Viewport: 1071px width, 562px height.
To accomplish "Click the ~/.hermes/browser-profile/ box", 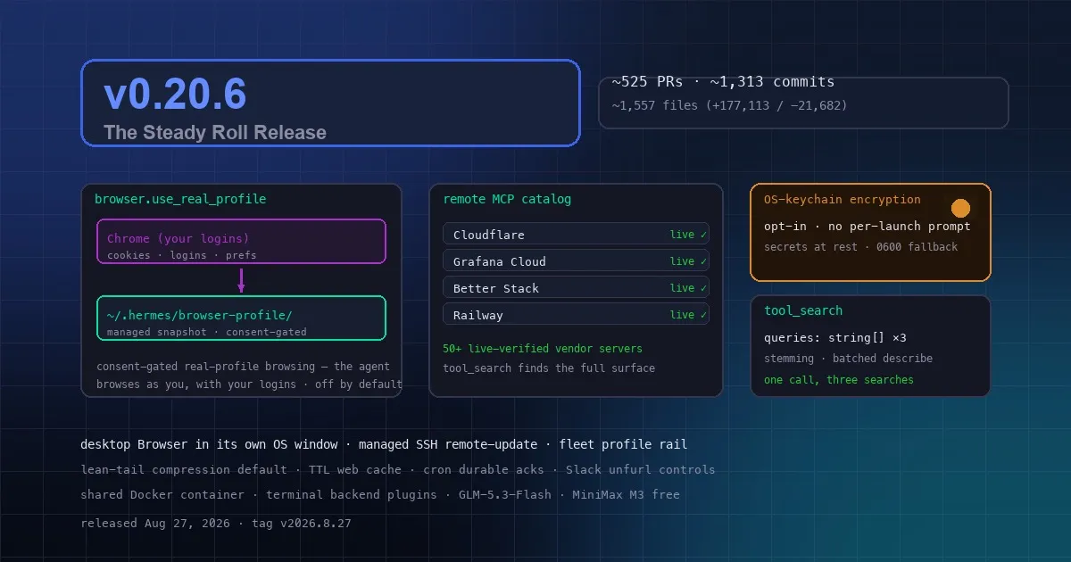I will (241, 318).
